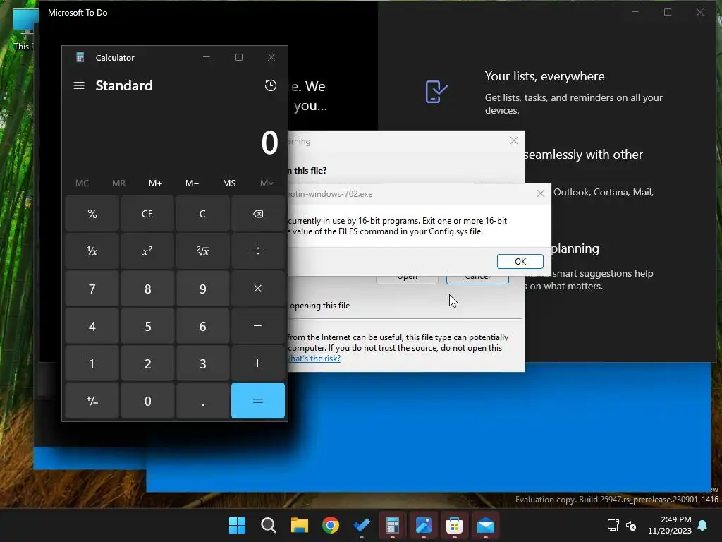
Task: Click digit 6 on the Calculator
Action: coord(202,326)
